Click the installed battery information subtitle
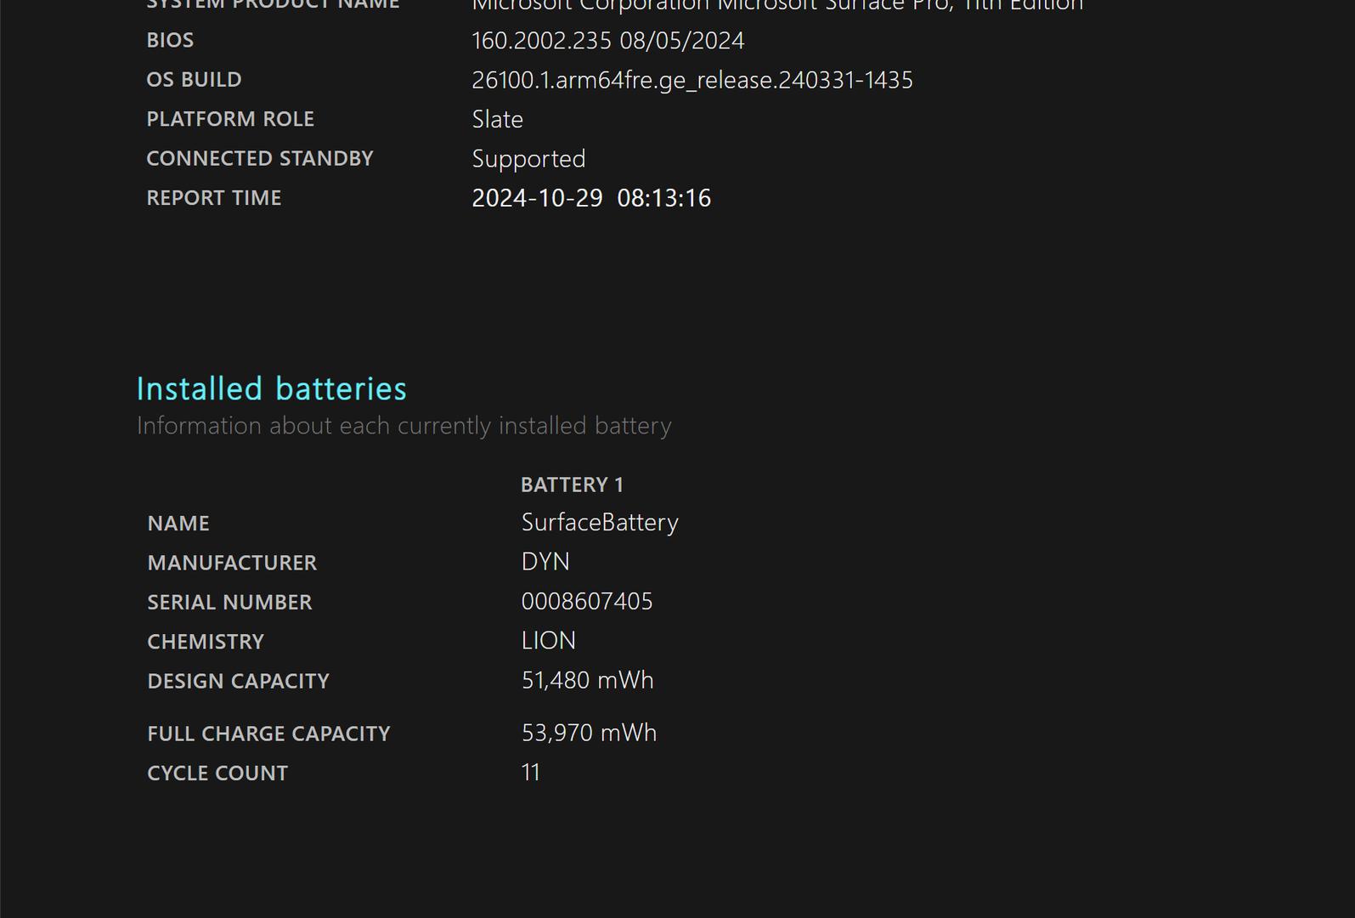The width and height of the screenshot is (1355, 918). tap(404, 426)
